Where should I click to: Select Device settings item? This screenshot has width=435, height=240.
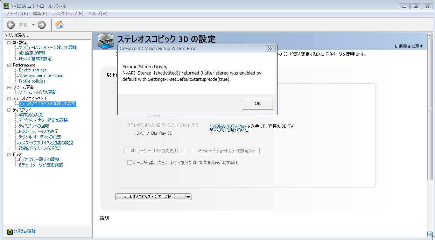tap(33, 70)
